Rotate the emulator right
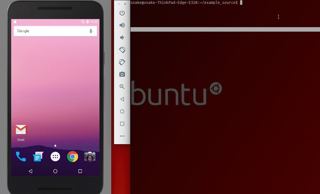This screenshot has height=194, width=320. (122, 62)
